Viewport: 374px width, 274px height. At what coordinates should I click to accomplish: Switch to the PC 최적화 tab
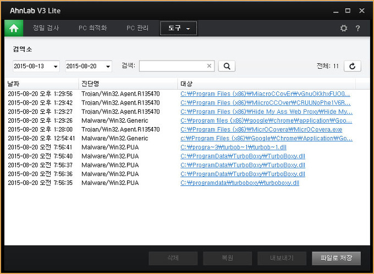pos(93,28)
